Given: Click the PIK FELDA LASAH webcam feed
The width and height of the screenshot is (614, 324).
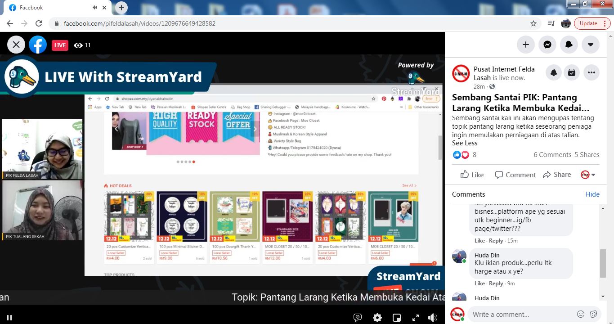Looking at the screenshot, I should 42,149.
